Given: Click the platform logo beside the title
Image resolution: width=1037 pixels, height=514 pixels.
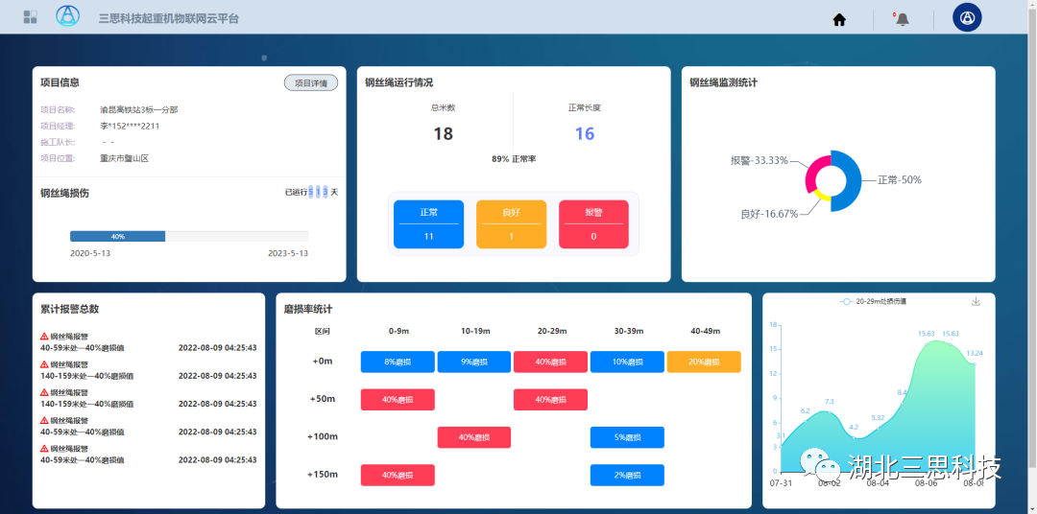Looking at the screenshot, I should coord(67,16).
